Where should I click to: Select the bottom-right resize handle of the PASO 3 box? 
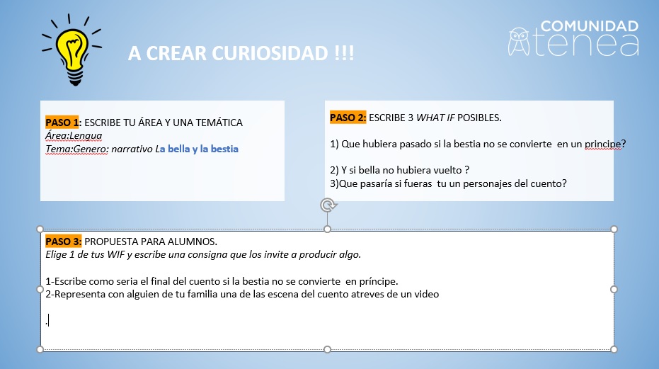coord(614,349)
